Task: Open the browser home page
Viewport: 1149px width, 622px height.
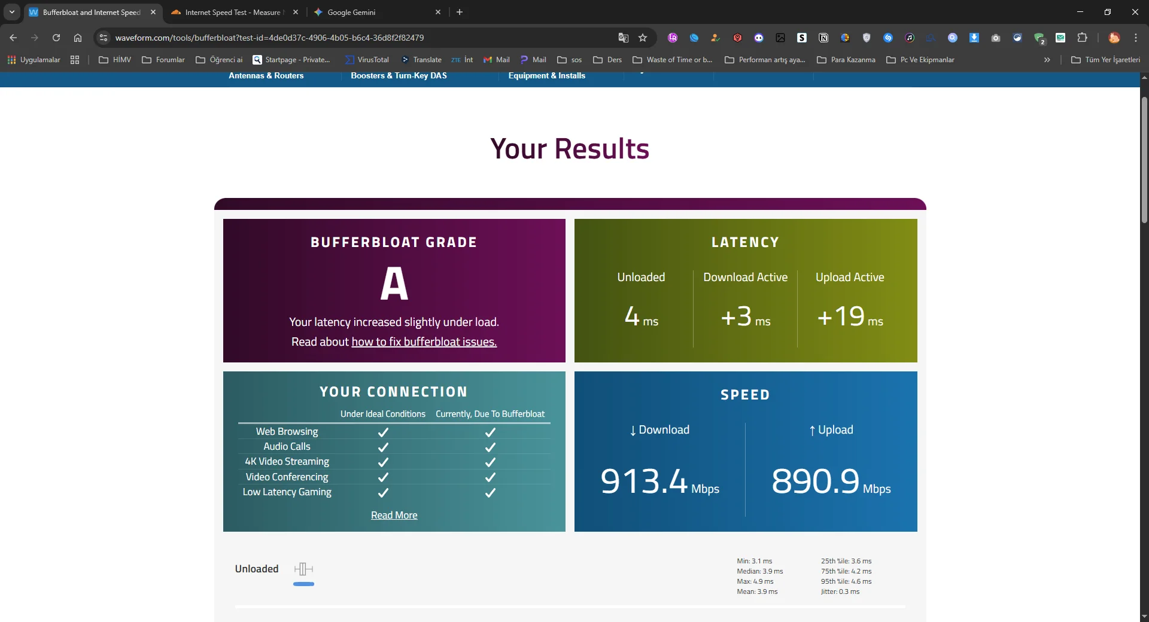Action: (78, 38)
